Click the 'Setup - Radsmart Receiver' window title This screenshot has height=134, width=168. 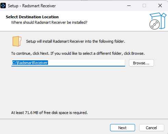(32, 6)
